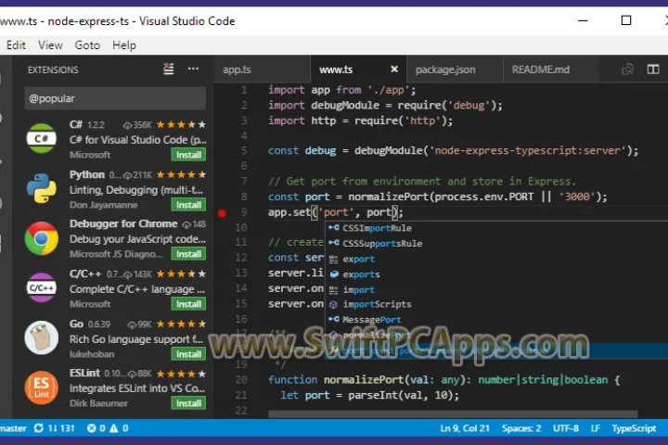Split the editor with the split icon
Viewport: 668px width, 445px height.
[653, 69]
